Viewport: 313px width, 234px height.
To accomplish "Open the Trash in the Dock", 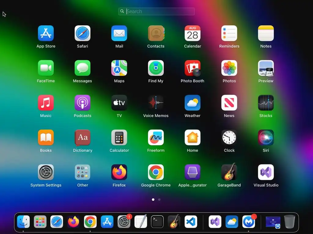I will click(289, 222).
